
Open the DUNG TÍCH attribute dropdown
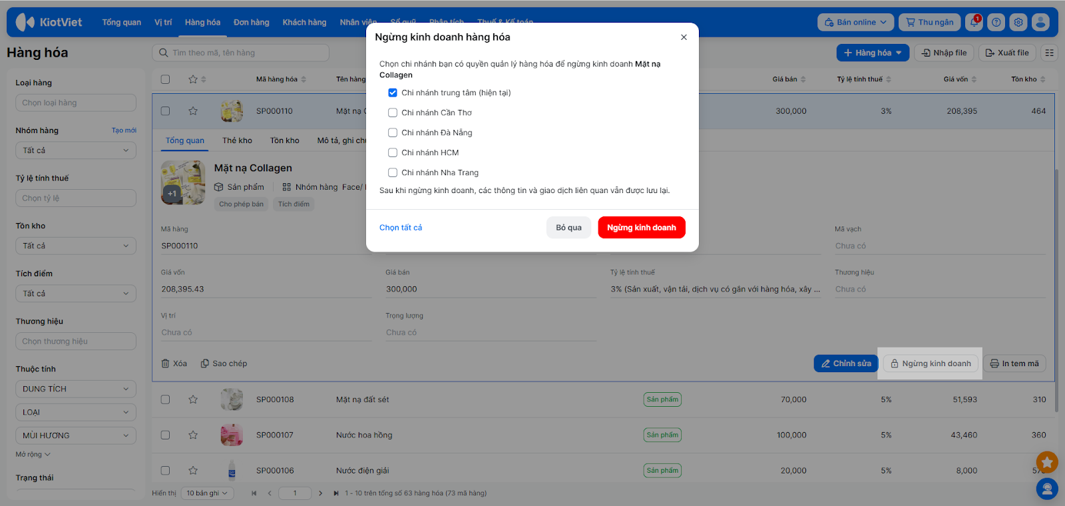(x=75, y=389)
